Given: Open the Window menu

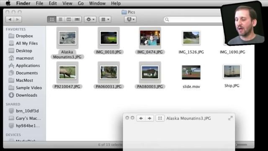Looking at the screenshot, I should (97, 3).
